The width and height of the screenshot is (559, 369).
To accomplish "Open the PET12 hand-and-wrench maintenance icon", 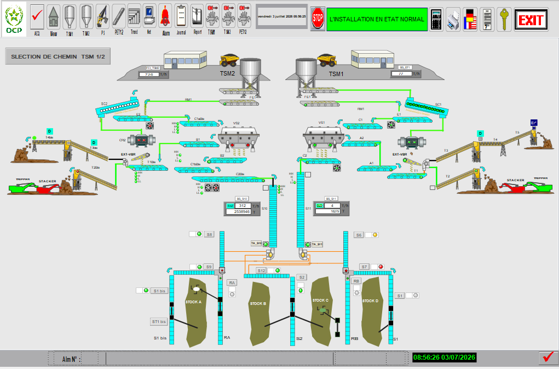I will pyautogui.click(x=244, y=16).
